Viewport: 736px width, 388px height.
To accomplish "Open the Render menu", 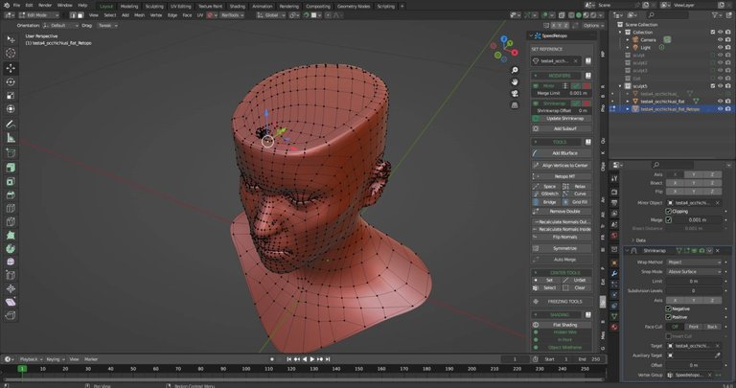I will point(45,5).
